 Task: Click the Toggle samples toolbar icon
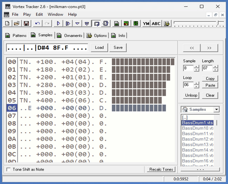click(117, 23)
